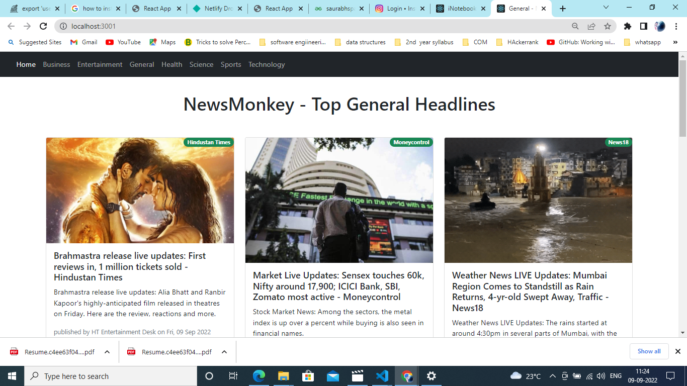Image resolution: width=687 pixels, height=386 pixels.
Task: Open Task View on the taskbar
Action: point(233,376)
